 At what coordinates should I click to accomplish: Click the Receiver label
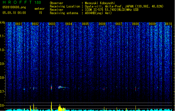pyautogui.click(x=56, y=10)
